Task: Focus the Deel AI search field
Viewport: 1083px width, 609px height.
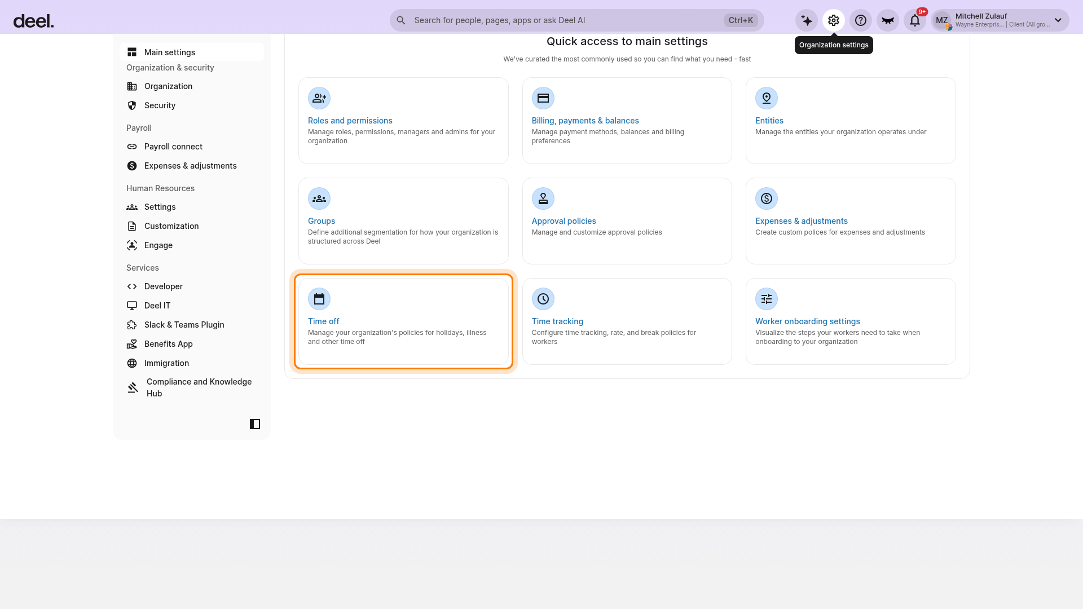Action: pos(576,20)
